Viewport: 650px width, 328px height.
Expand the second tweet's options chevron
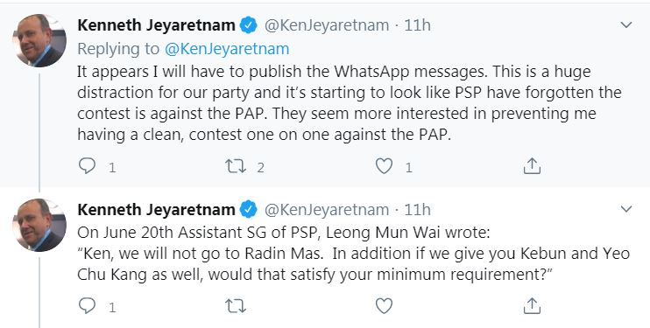pyautogui.click(x=626, y=209)
